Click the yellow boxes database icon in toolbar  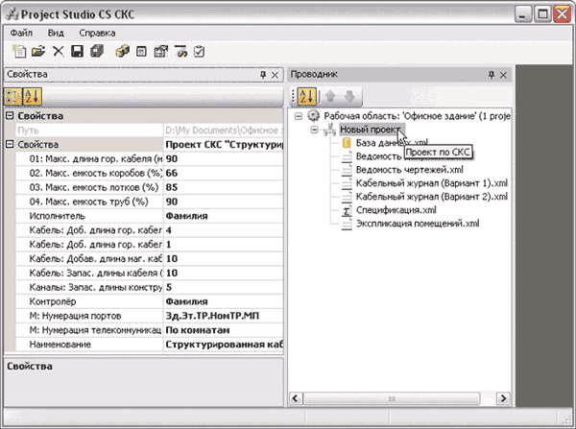tap(122, 52)
